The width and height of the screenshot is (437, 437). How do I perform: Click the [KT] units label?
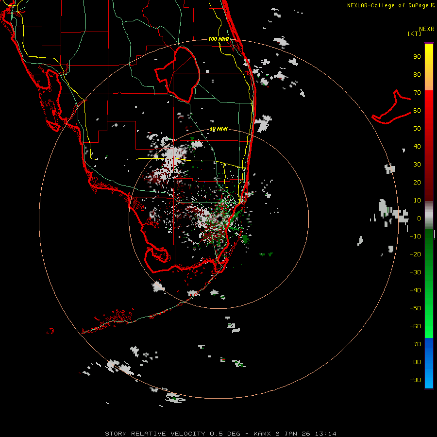coord(415,34)
